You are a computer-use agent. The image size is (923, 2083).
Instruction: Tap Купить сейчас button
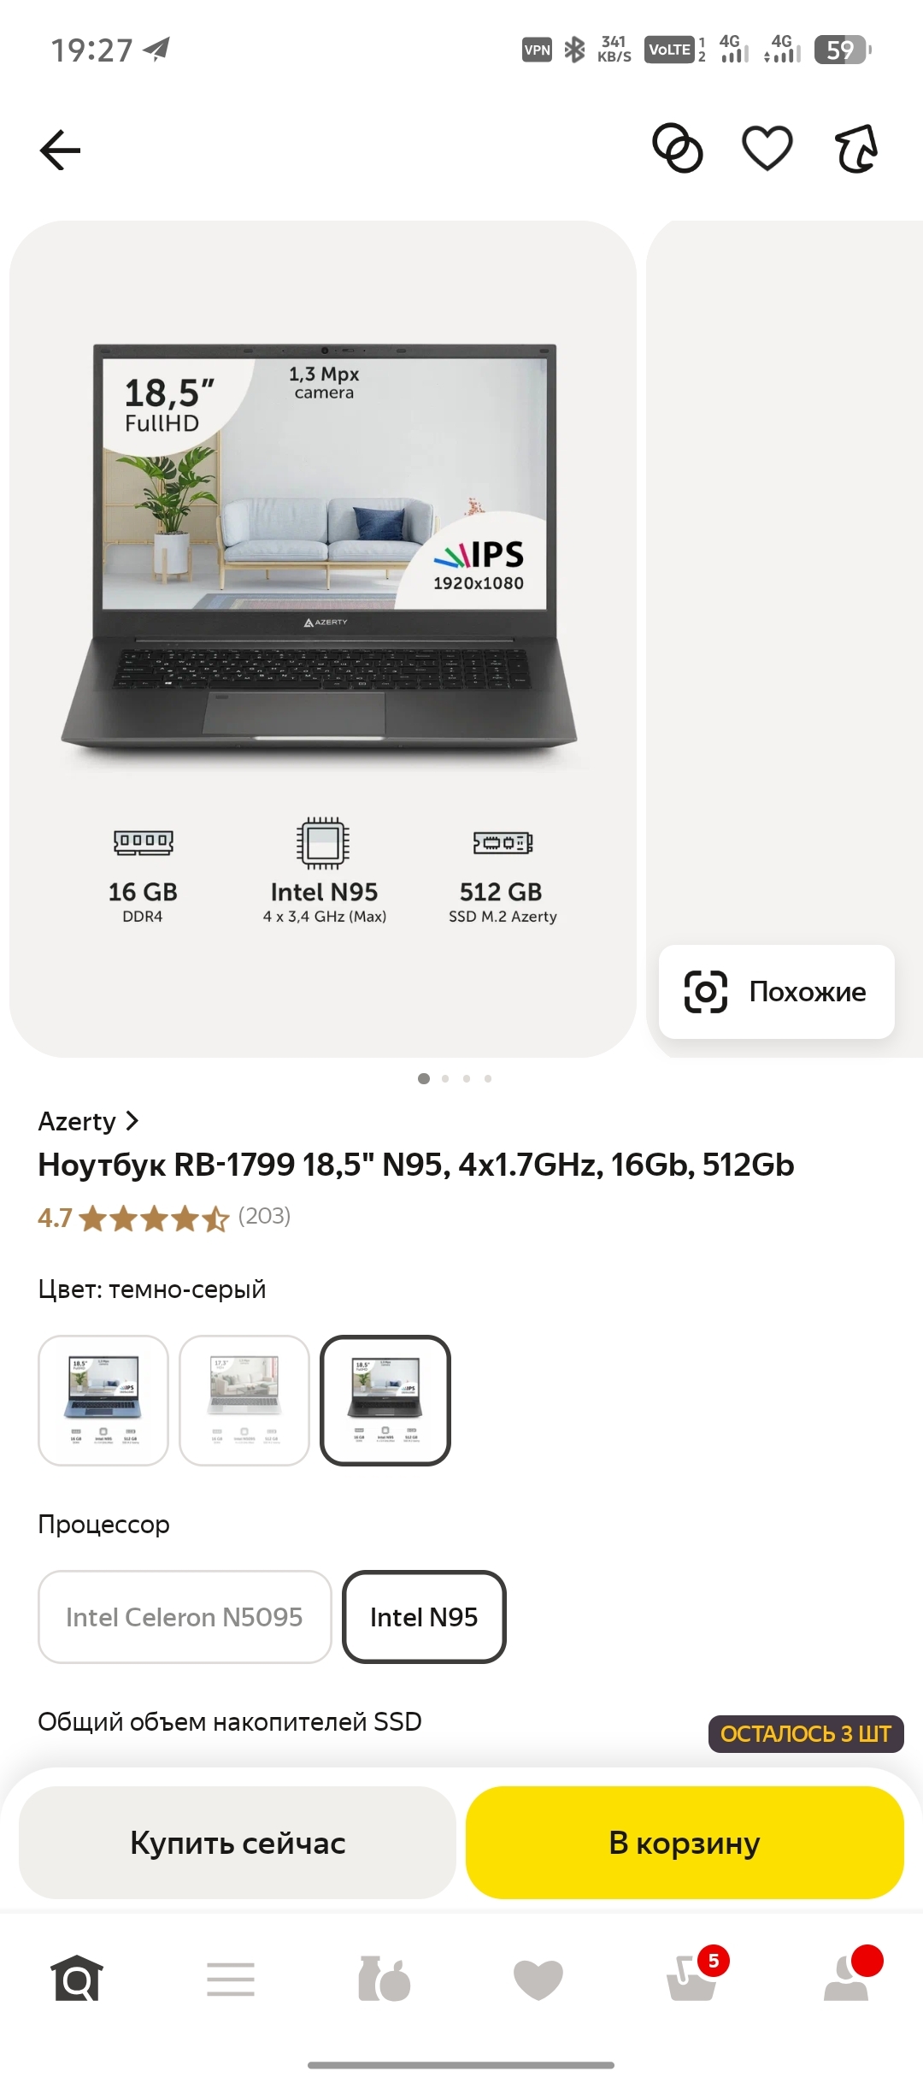coord(238,1843)
